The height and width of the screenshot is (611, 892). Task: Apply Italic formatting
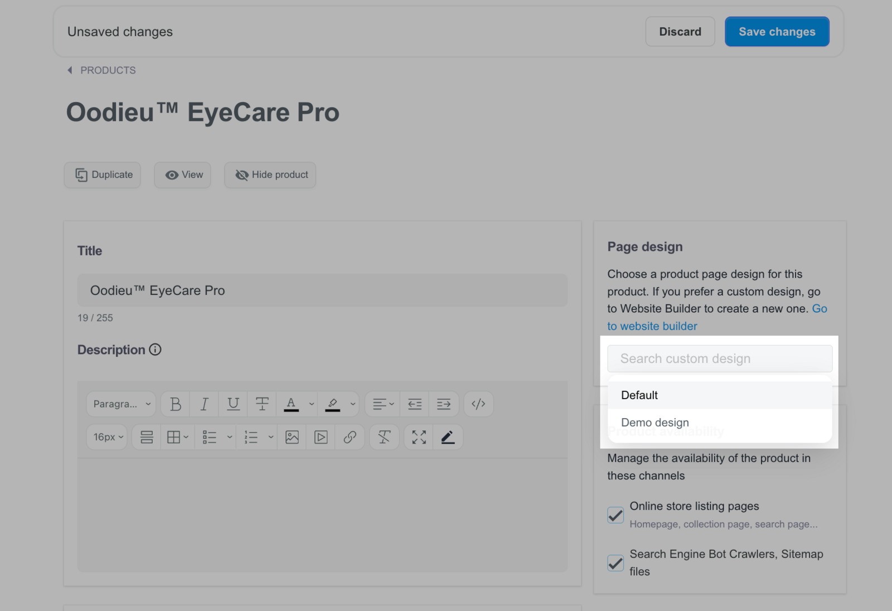(x=205, y=404)
